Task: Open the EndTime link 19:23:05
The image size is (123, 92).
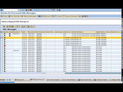Action: (39, 34)
